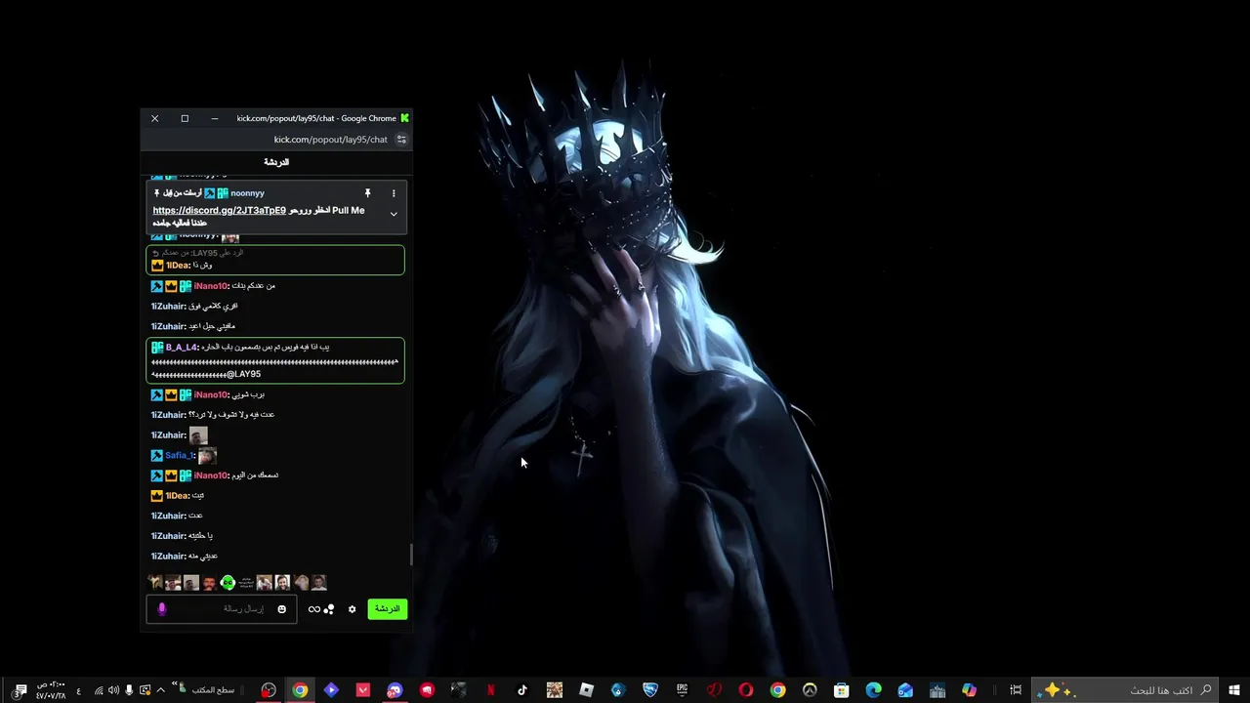Open notification center icon
This screenshot has width=1250, height=703.
[21, 690]
